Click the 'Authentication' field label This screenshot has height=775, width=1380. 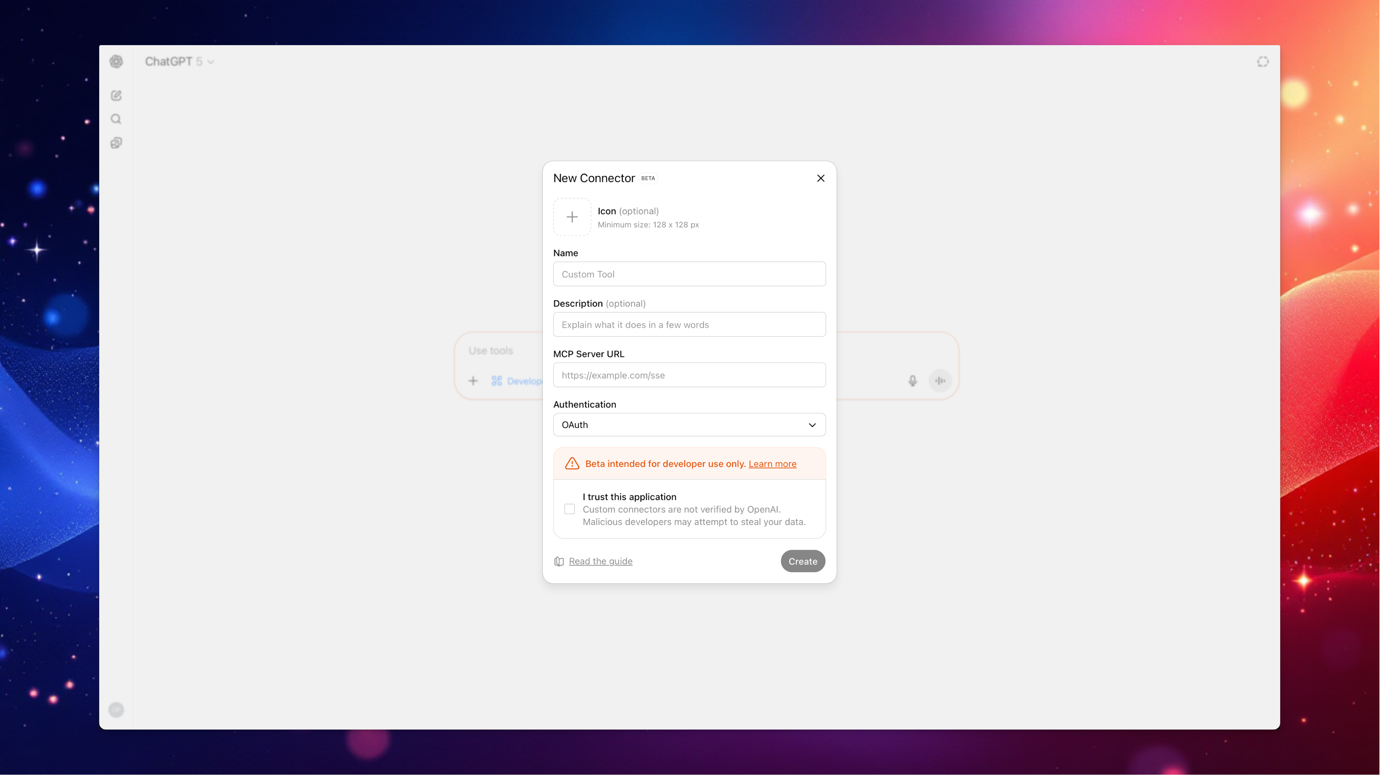click(x=585, y=405)
